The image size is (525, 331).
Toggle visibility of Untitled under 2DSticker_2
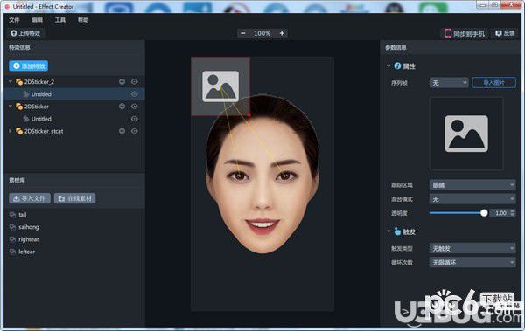(x=134, y=94)
